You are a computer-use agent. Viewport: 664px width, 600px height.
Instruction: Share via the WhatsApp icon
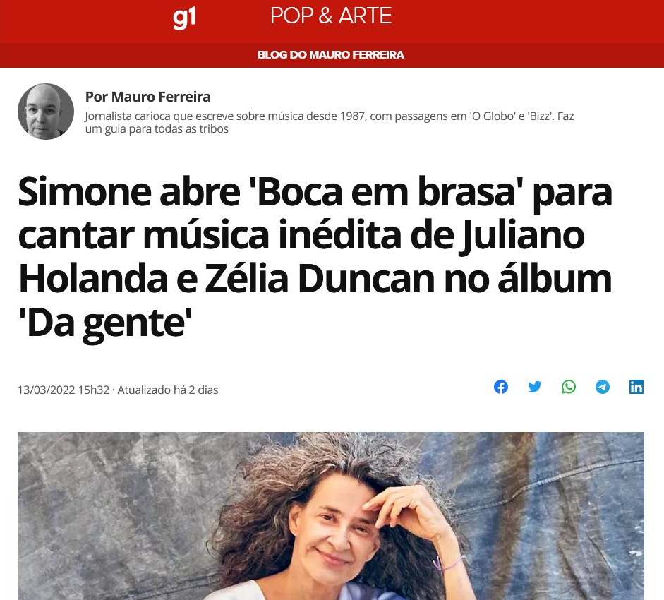point(568,387)
